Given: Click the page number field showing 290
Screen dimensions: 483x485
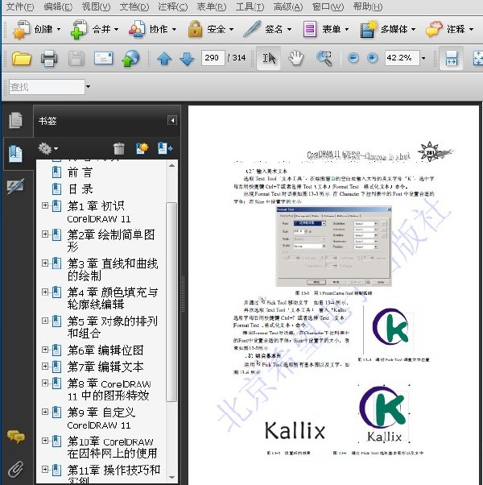Looking at the screenshot, I should (213, 58).
